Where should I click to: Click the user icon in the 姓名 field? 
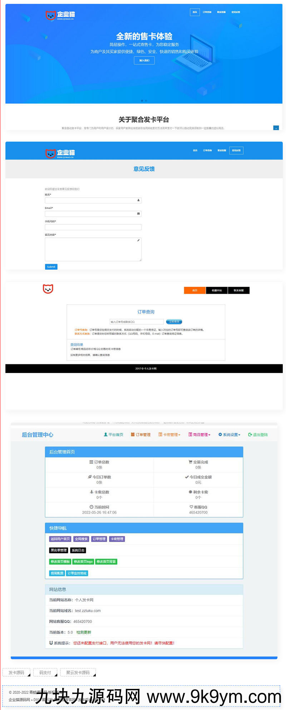coord(138,200)
